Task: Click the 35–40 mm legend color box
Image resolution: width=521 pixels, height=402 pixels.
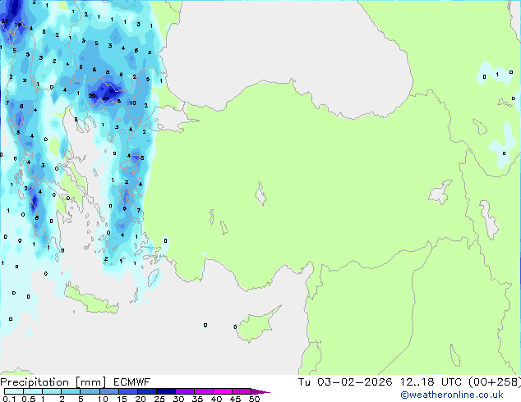Action: [203, 391]
